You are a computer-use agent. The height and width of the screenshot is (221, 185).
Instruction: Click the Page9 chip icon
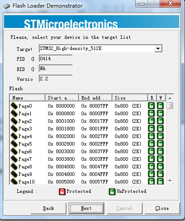pos(14,174)
